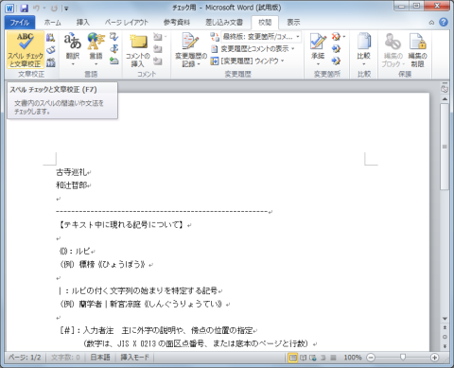
Task: Click the Undo arrow in quick access toolbar
Action: click(36, 9)
